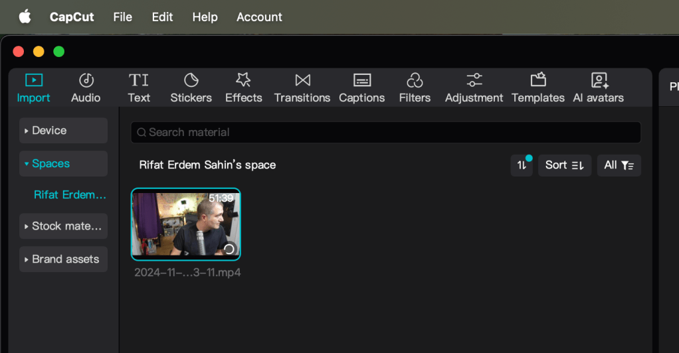The image size is (679, 353).
Task: Open the Apple menu
Action: point(25,17)
